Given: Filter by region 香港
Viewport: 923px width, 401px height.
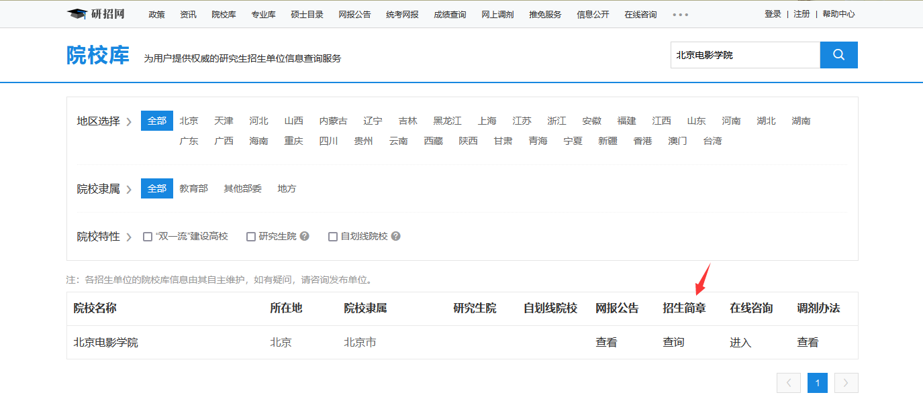Looking at the screenshot, I should 643,141.
